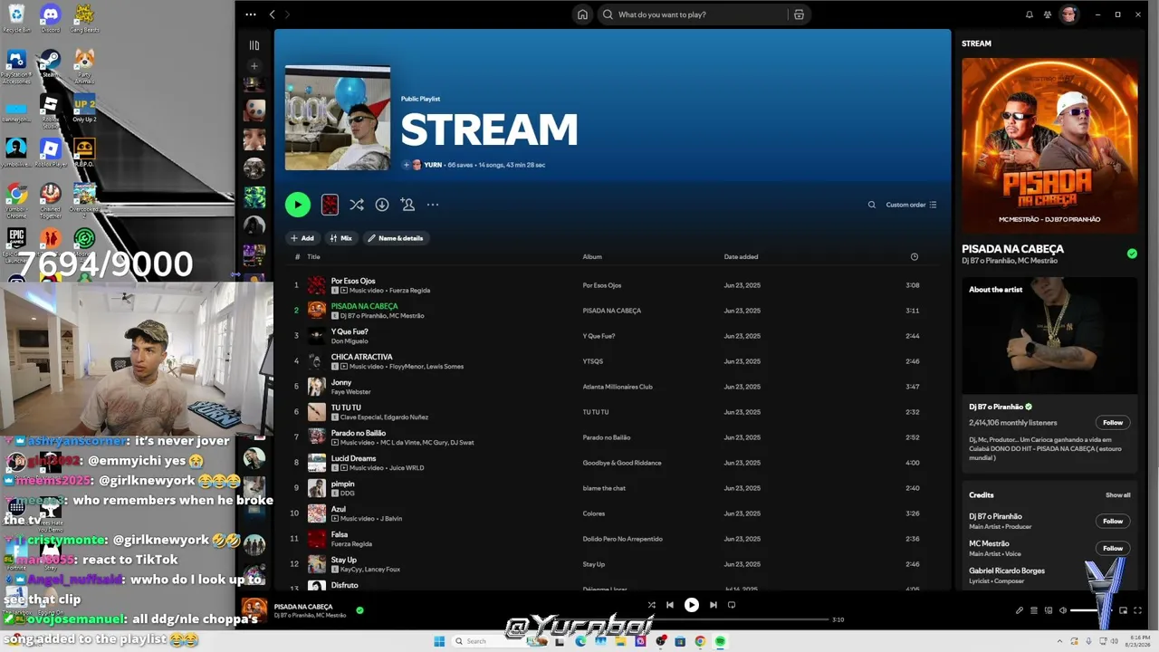
Task: Select the track Por Esos Ojos
Action: 353,281
